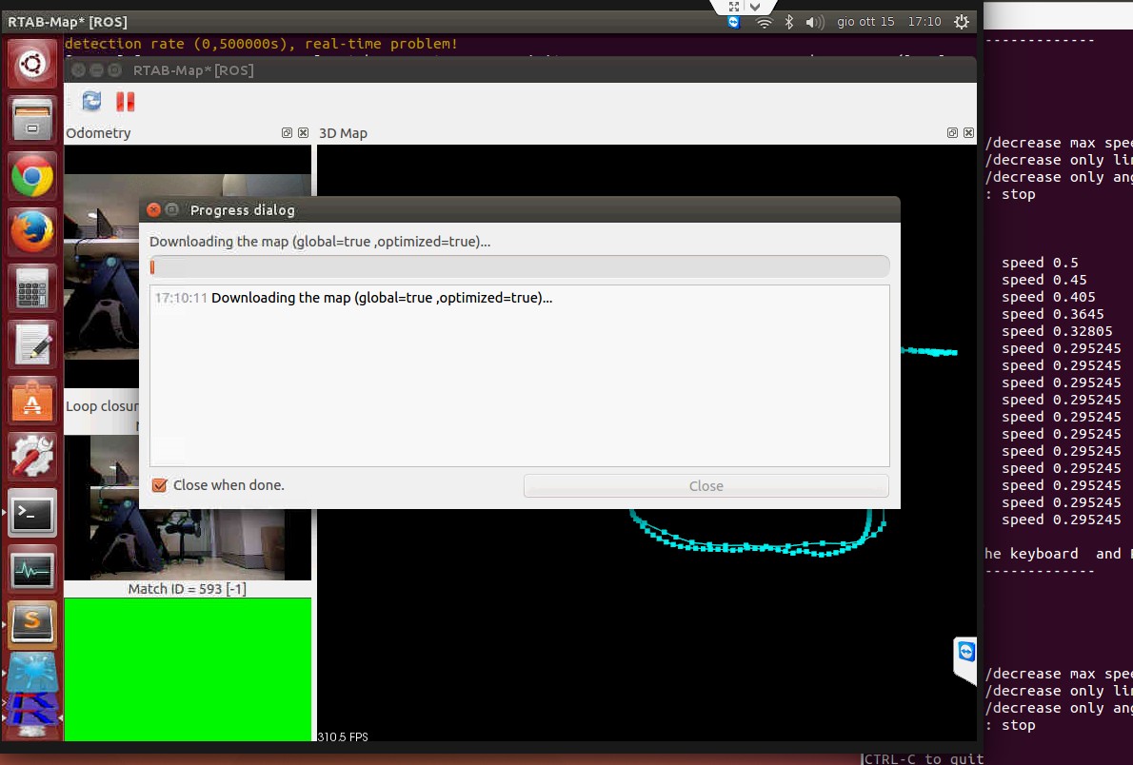Screen dimensions: 1133x765
Task: Click the fullscreen icon in the top toolbar tab
Action: coord(734,7)
